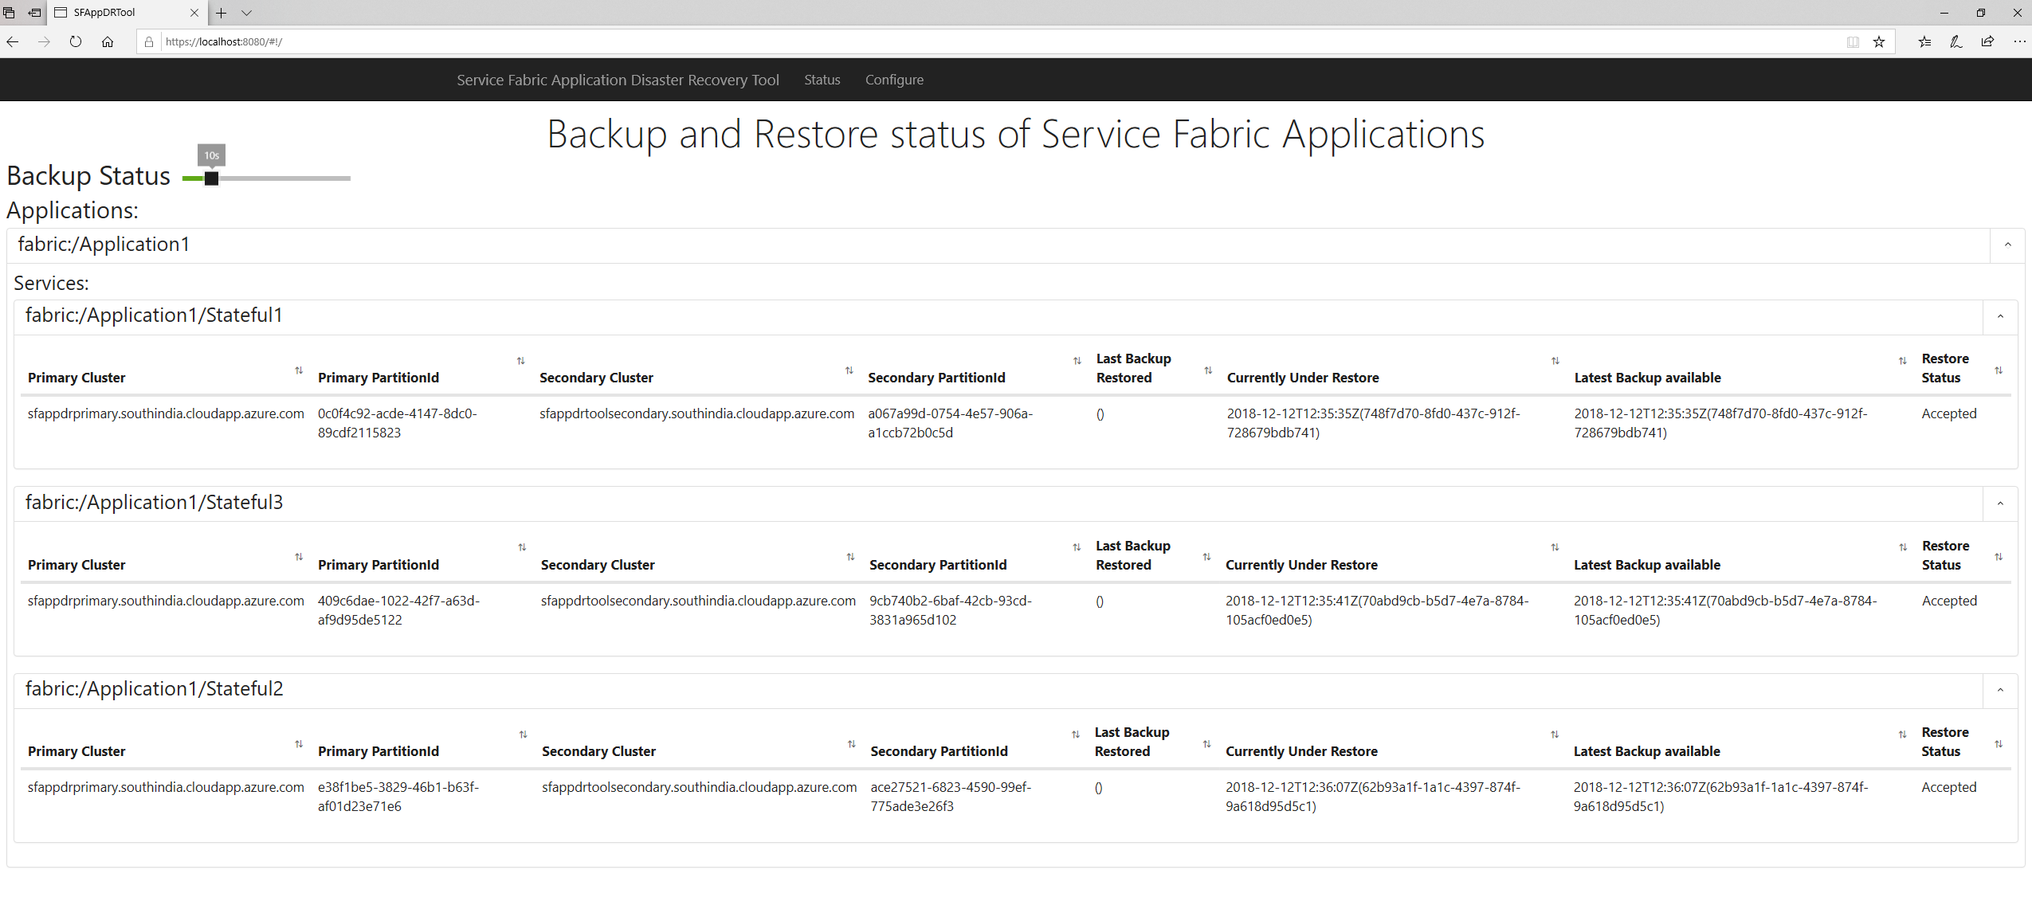Minimize the browser window
Viewport: 2032px width, 905px height.
click(1944, 13)
